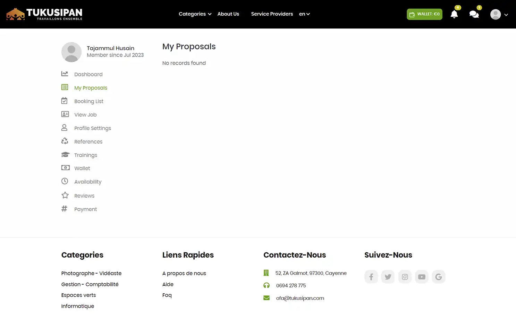The image size is (516, 320).
Task: Open the Faq link in footer
Action: [167, 295]
